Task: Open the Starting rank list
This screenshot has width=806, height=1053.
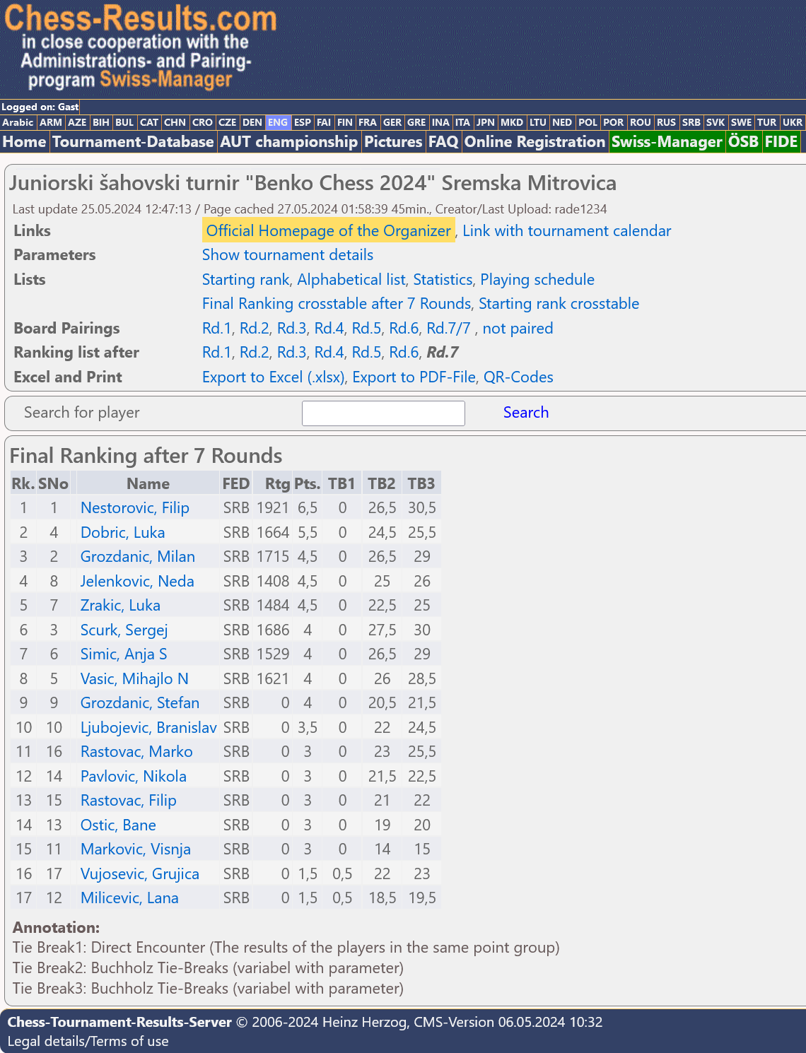Action: click(245, 279)
